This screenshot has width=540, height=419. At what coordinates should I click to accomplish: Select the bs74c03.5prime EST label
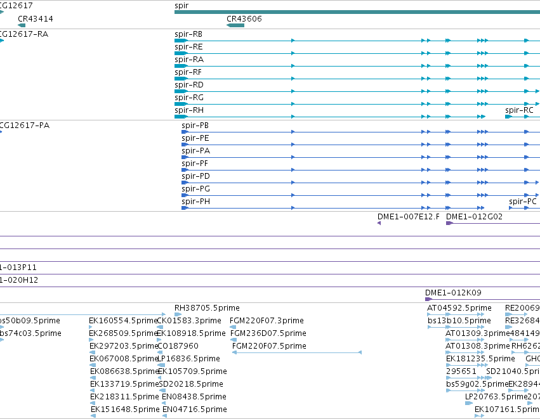30,333
